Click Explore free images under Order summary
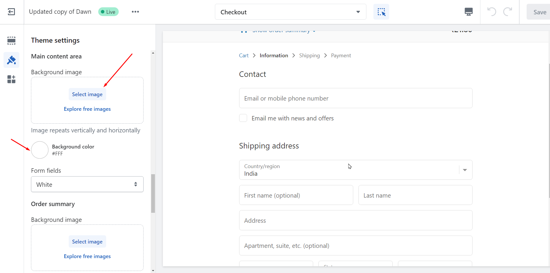 tap(87, 256)
